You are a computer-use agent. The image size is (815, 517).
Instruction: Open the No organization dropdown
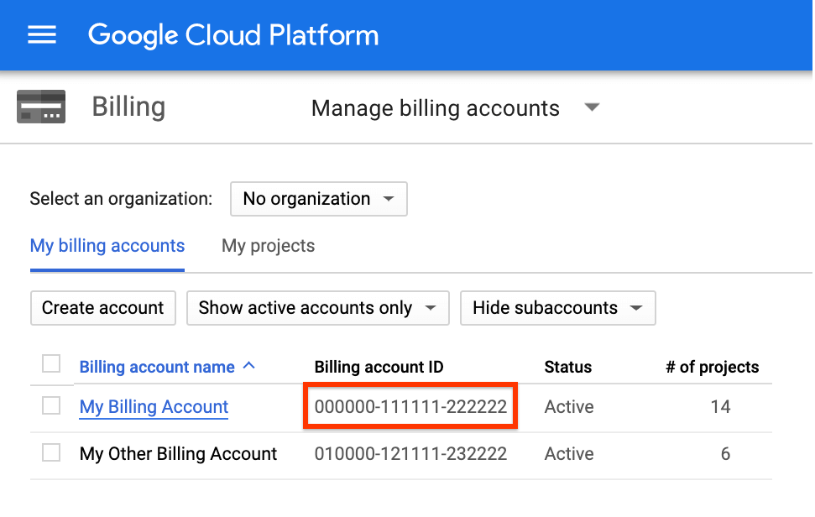(x=318, y=199)
